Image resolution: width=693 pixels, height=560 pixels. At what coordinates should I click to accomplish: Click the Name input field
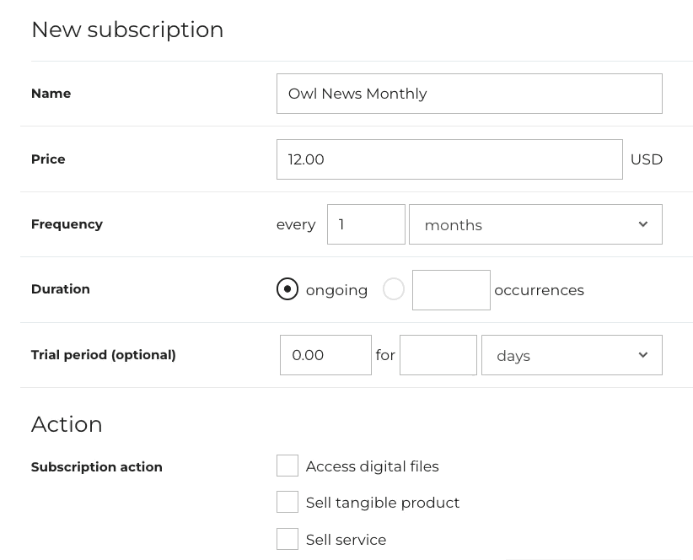(x=469, y=94)
